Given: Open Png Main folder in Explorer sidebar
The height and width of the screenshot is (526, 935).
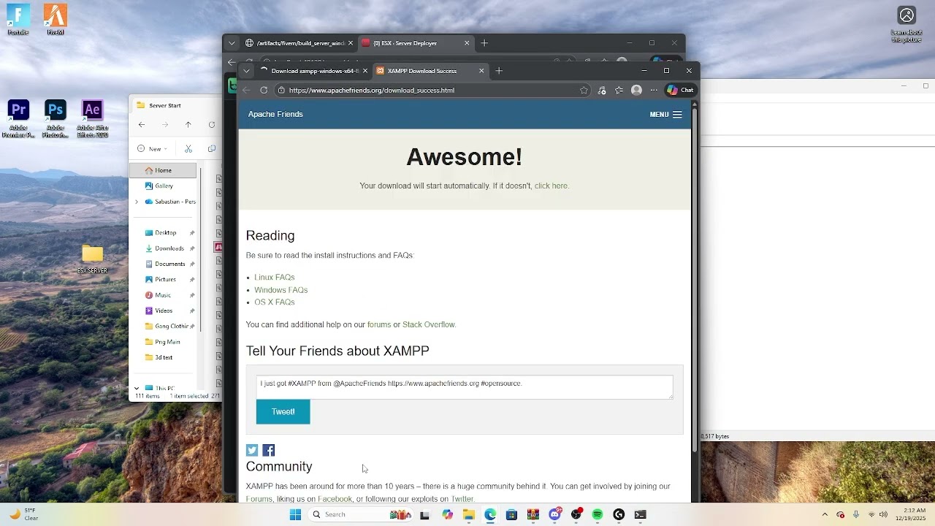Looking at the screenshot, I should point(168,342).
